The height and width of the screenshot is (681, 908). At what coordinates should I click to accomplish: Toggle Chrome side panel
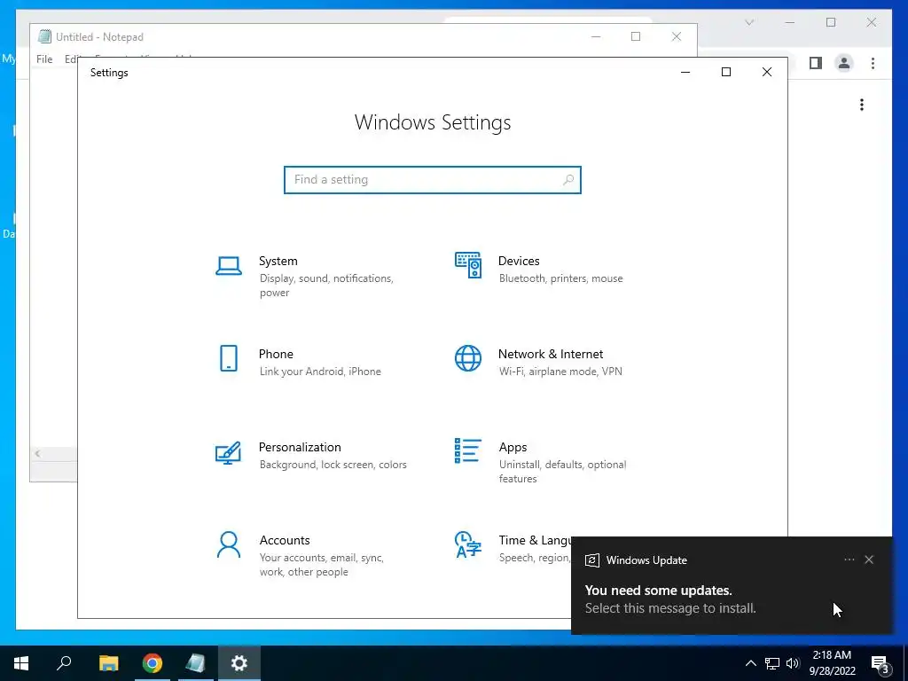pos(816,63)
